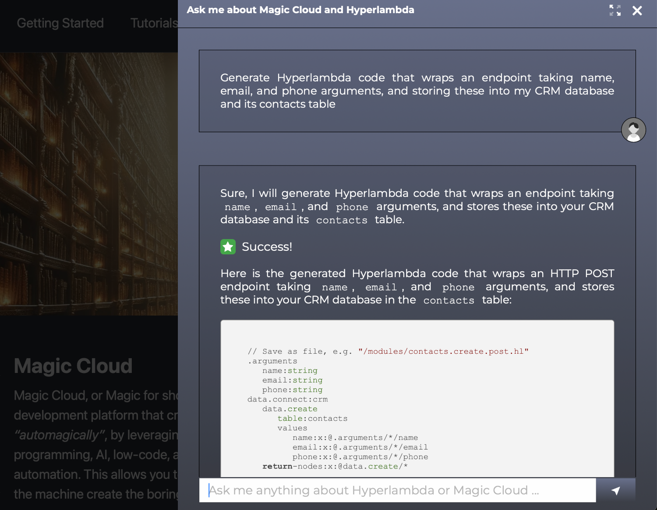
Task: Select the file path contacts.create.post.hl in code
Action: [x=442, y=351]
